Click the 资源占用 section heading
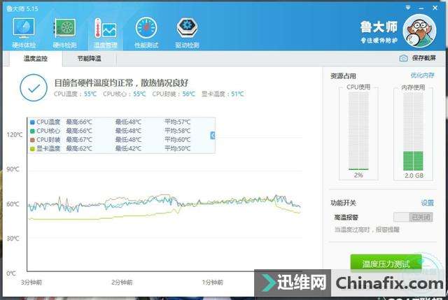Image resolution: width=448 pixels, height=300 pixels. pyautogui.click(x=343, y=76)
